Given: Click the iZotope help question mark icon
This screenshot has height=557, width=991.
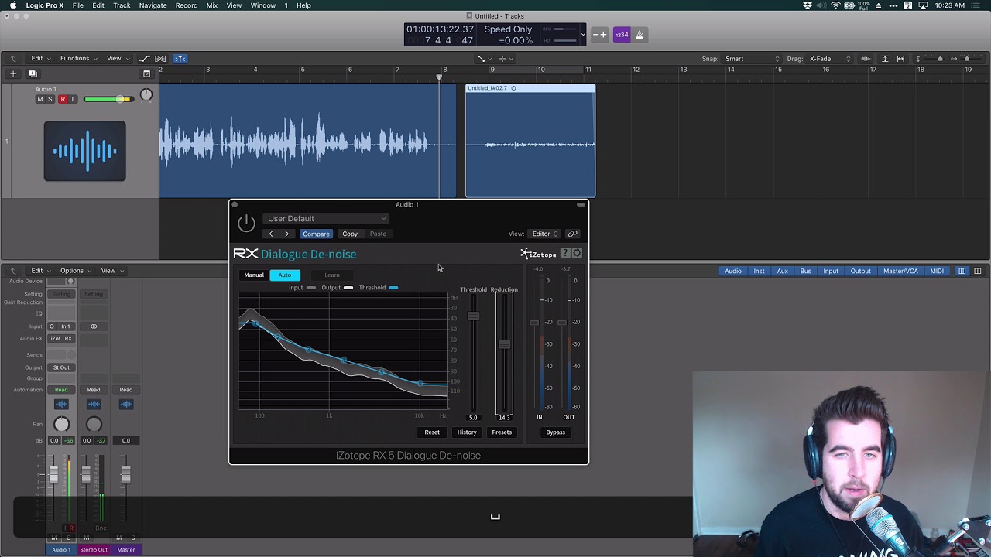Looking at the screenshot, I should pyautogui.click(x=565, y=253).
